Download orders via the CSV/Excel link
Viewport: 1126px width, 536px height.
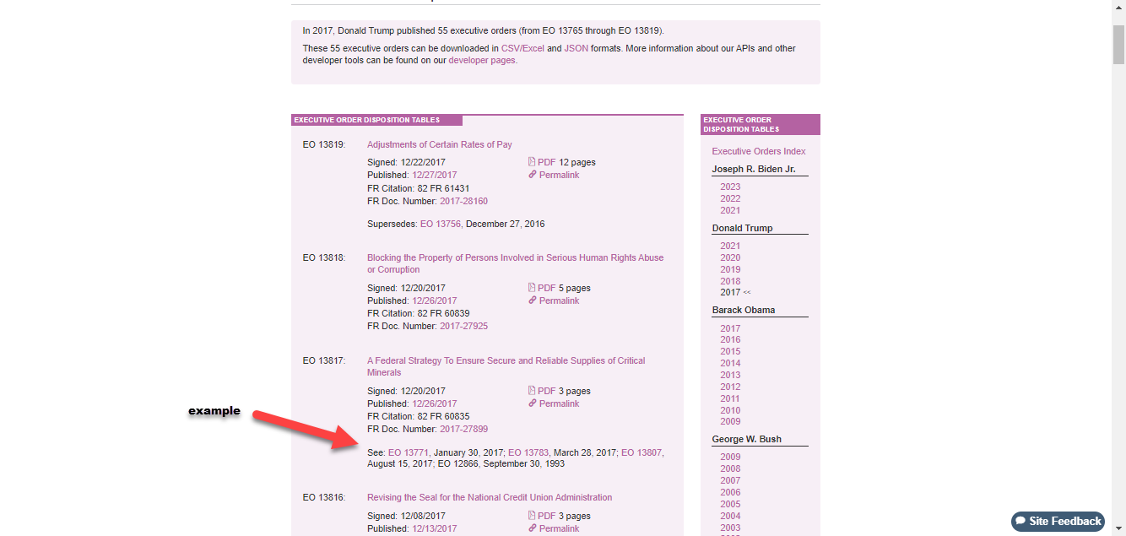(522, 48)
